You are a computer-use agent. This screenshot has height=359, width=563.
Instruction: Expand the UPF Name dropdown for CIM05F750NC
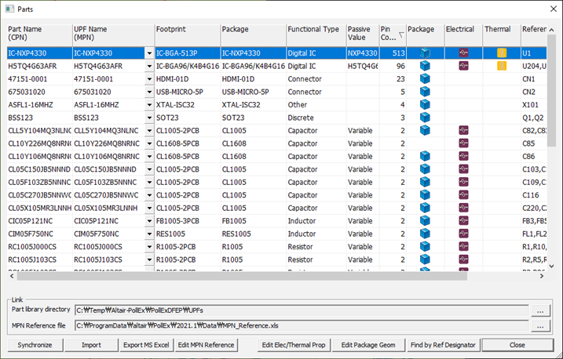coord(148,234)
